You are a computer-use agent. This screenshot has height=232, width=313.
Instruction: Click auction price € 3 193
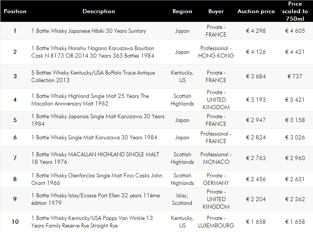tap(256, 100)
